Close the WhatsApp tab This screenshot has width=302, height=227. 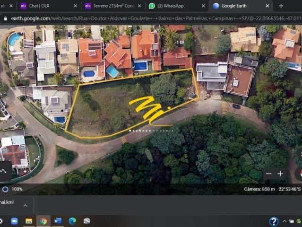[x=203, y=6]
